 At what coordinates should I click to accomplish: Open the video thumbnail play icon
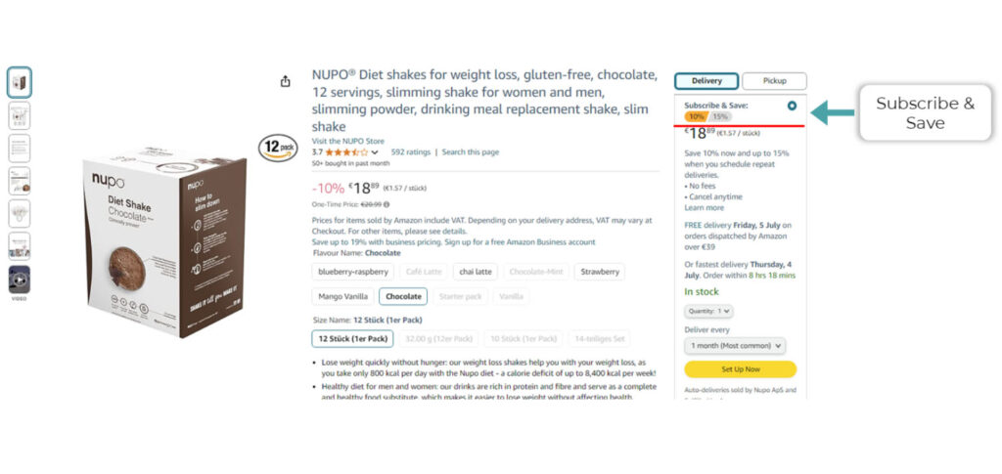coord(19,280)
